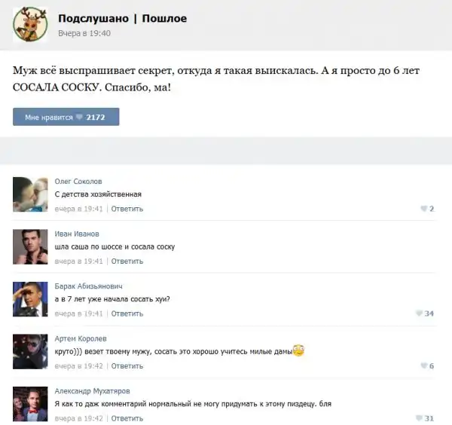This screenshot has height=425, width=452.
Task: Click heart icon on Александр Мухатяров's comment
Action: [419, 418]
